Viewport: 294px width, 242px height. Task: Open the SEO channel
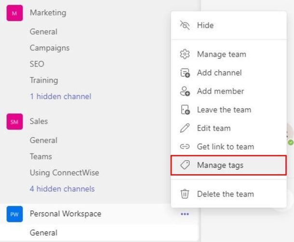37,64
